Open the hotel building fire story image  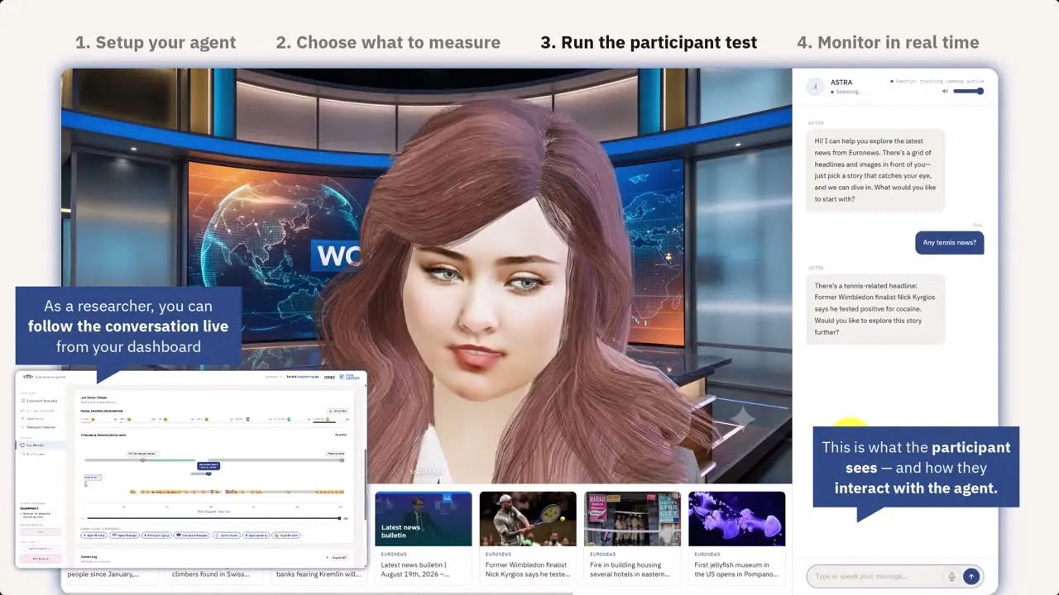click(x=632, y=519)
